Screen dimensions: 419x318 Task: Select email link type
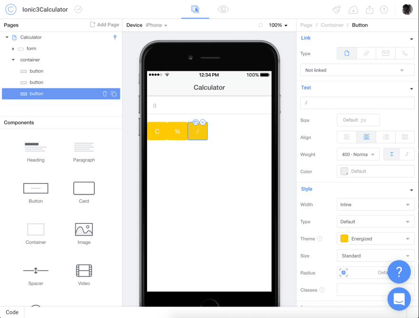[386, 53]
